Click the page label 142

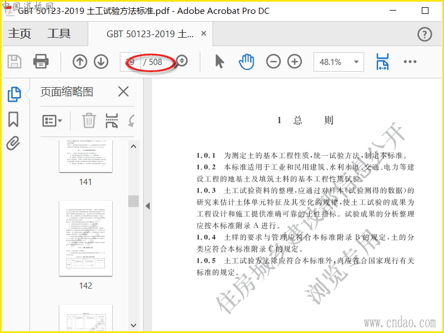pos(85,285)
